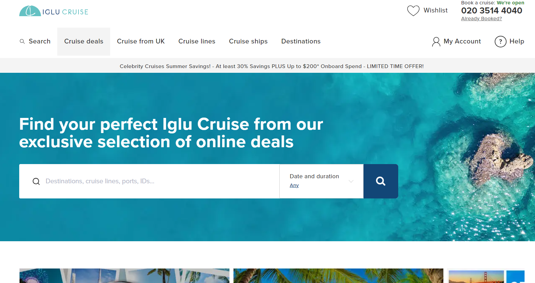Image resolution: width=535 pixels, height=283 pixels.
Task: Click the My Account person icon
Action: (x=436, y=41)
